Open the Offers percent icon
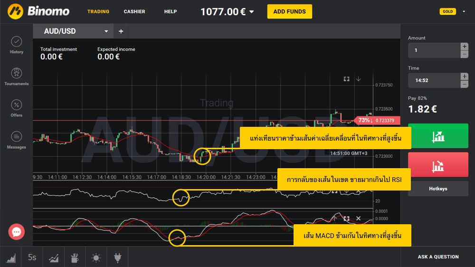Image resolution: width=475 pixels, height=267 pixels. tap(16, 108)
